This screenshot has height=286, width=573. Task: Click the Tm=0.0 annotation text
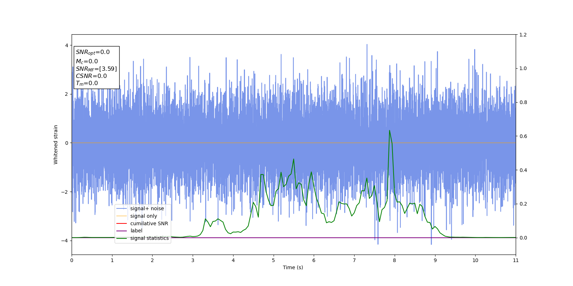point(87,83)
